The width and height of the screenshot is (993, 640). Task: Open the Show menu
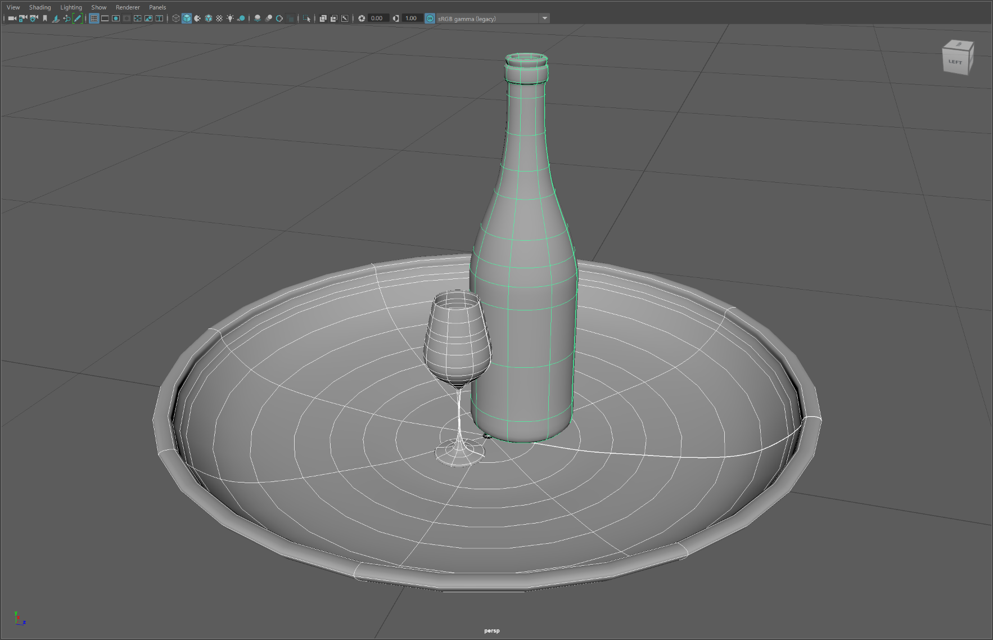(99, 7)
